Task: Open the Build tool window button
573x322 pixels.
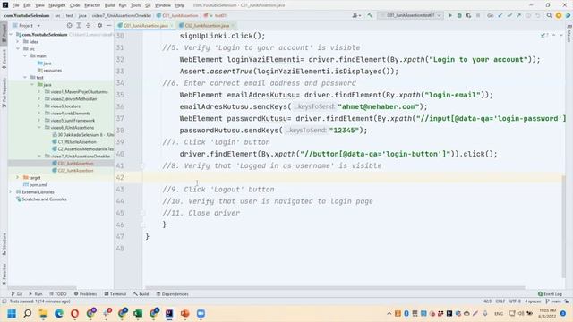Action: [141, 294]
